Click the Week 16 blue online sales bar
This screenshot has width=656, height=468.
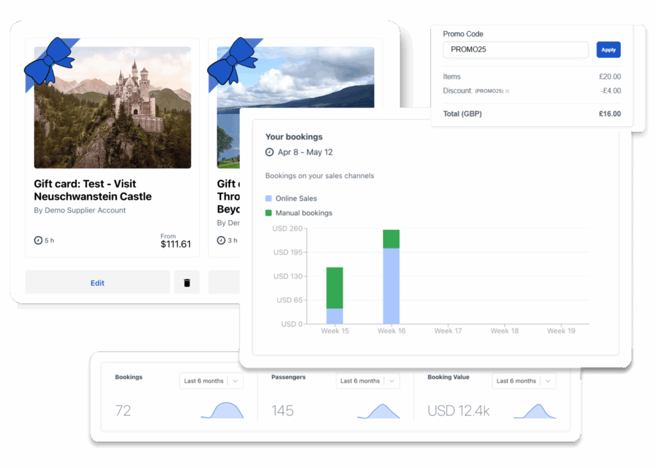click(x=391, y=286)
